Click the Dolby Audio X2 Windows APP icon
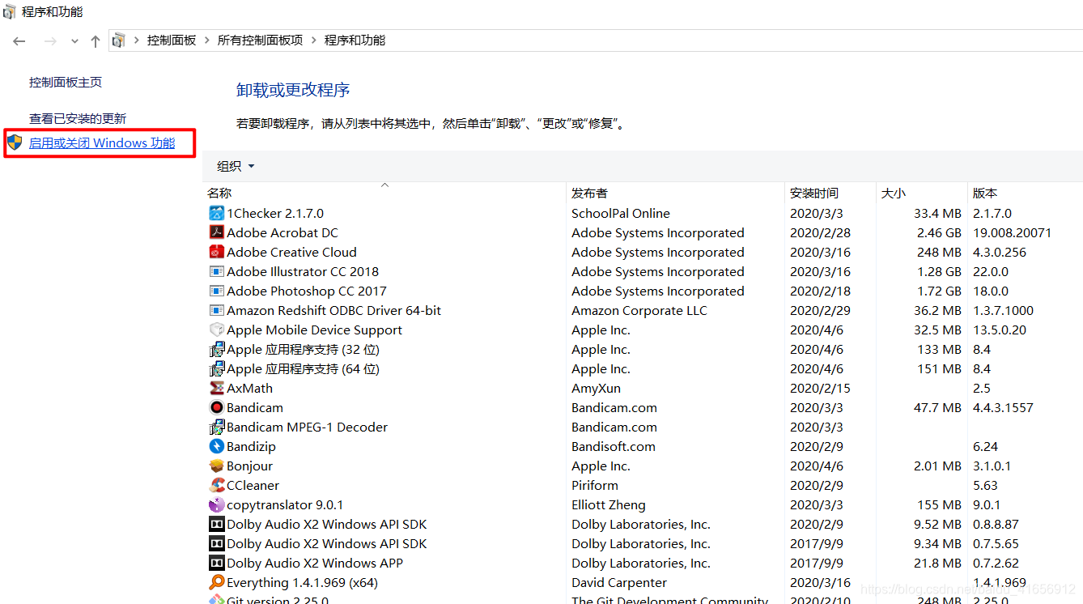Screen dimensions: 1083x604 coord(216,563)
